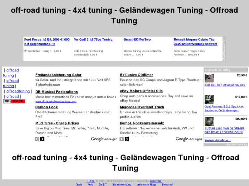The image size is (249, 186).
Task: Open the Opel Frontera eBay thumbnail
Action: [x=209, y=100]
